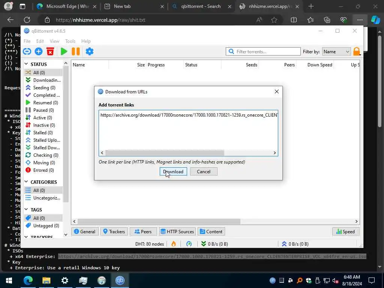Click the Add torrent link toolbar icon

[x=27, y=51]
